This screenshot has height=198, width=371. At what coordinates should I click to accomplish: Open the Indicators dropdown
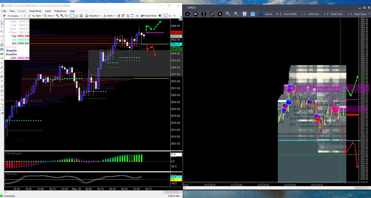click(x=93, y=15)
